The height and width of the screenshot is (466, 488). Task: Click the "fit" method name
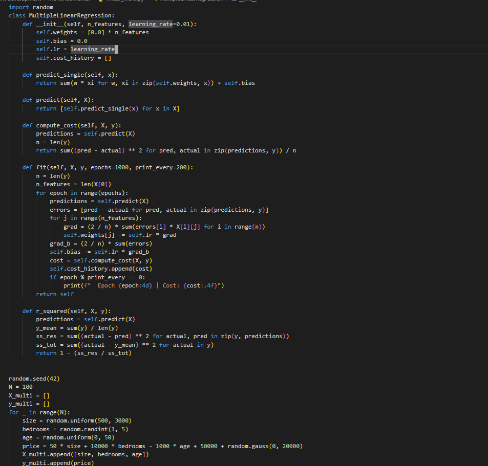pos(41,168)
